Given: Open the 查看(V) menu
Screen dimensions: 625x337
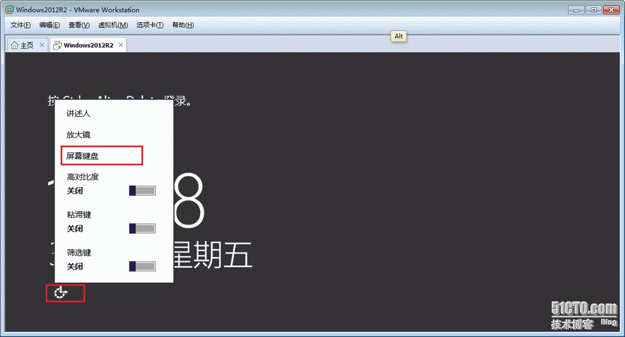Looking at the screenshot, I should point(79,25).
